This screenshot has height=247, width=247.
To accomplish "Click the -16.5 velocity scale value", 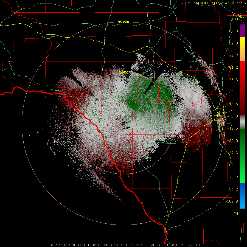I will [232, 128].
